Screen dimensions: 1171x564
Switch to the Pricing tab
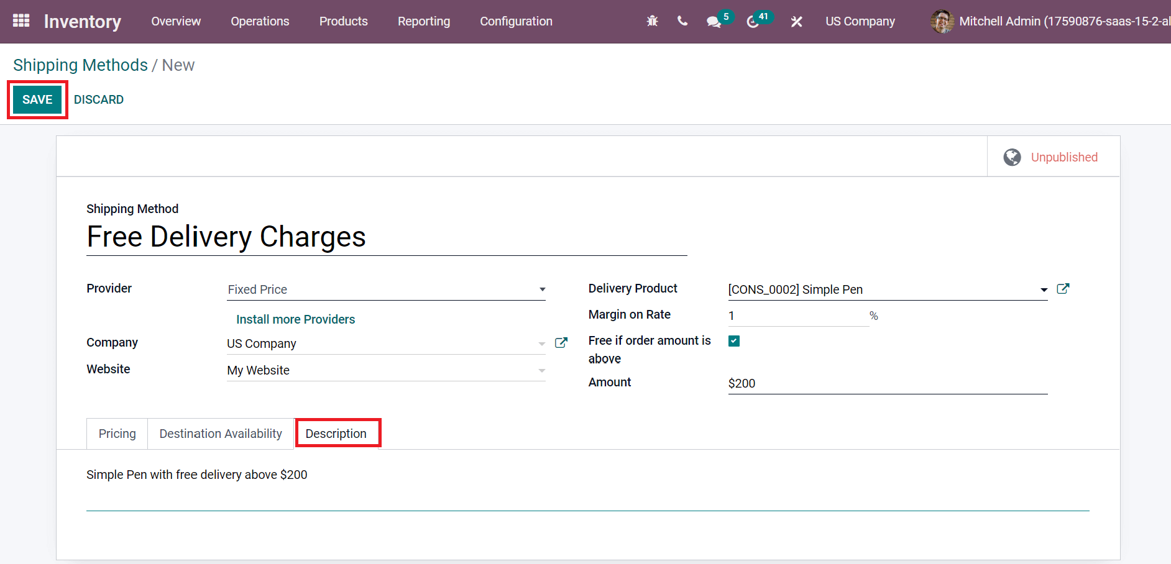tap(117, 434)
